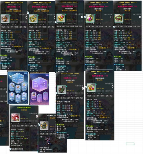Toggle the switch on the purple symbol panel
This screenshot has height=154, width=143.
pyautogui.click(x=47, y=75)
